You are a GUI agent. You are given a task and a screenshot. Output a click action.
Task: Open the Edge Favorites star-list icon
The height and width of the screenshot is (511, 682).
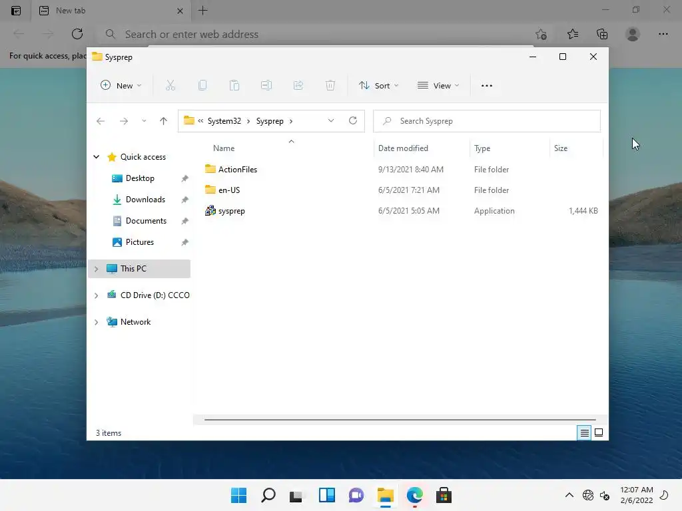[573, 34]
